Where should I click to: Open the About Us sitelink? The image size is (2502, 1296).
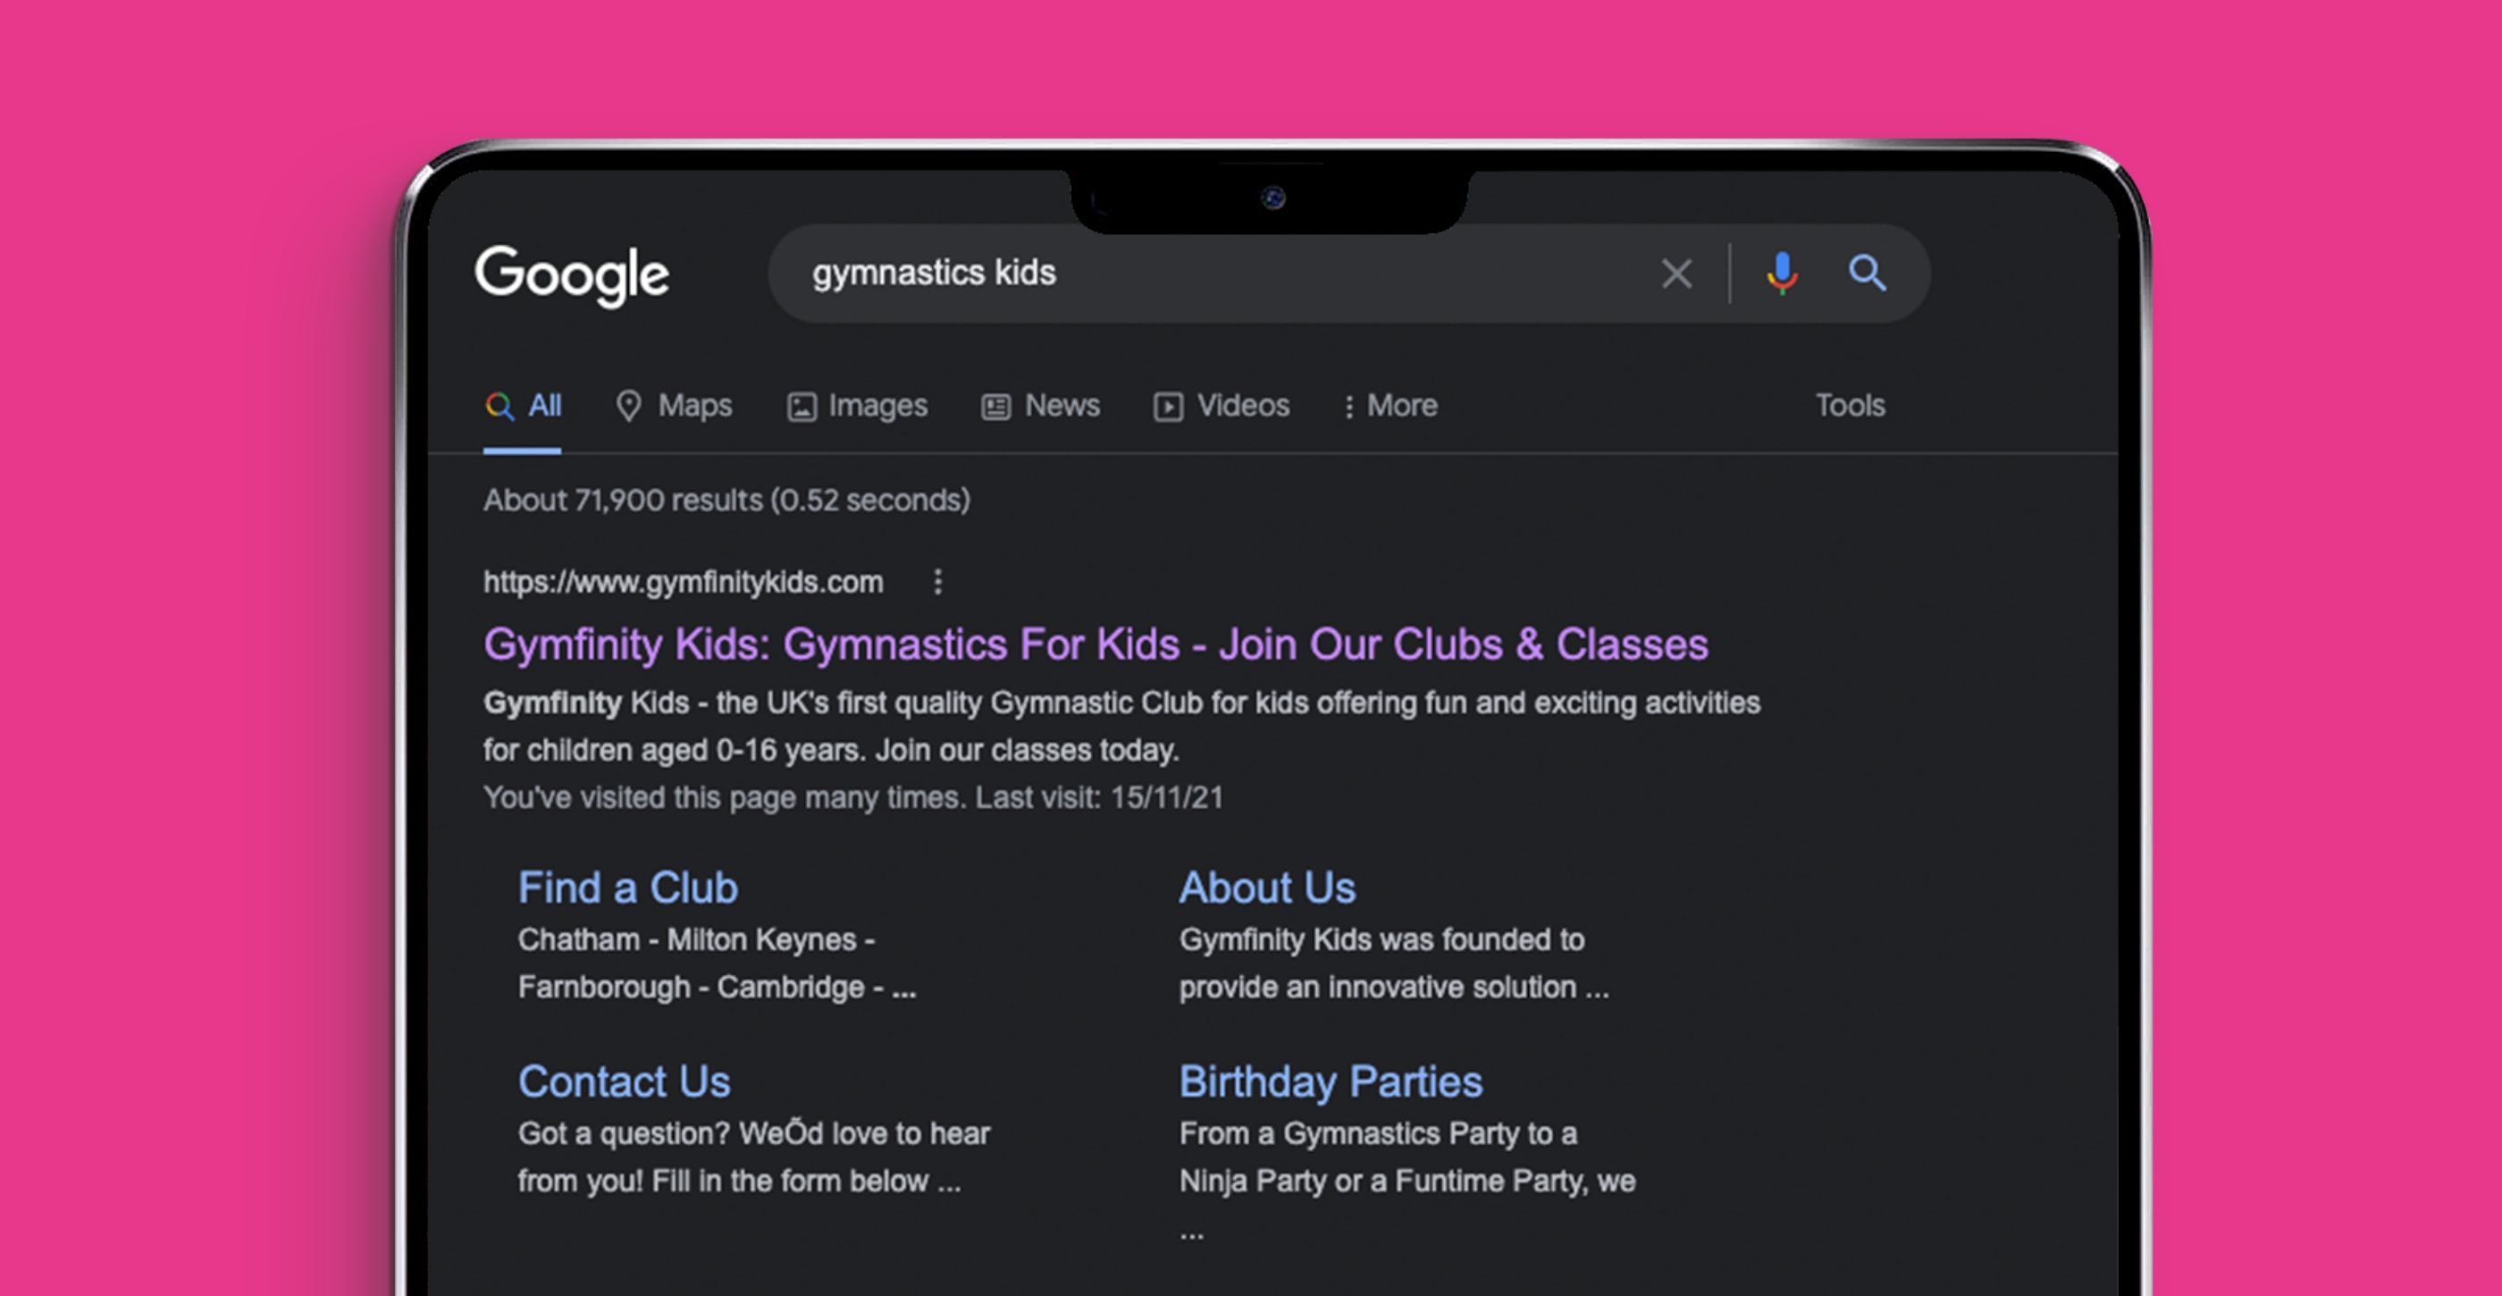click(1266, 888)
